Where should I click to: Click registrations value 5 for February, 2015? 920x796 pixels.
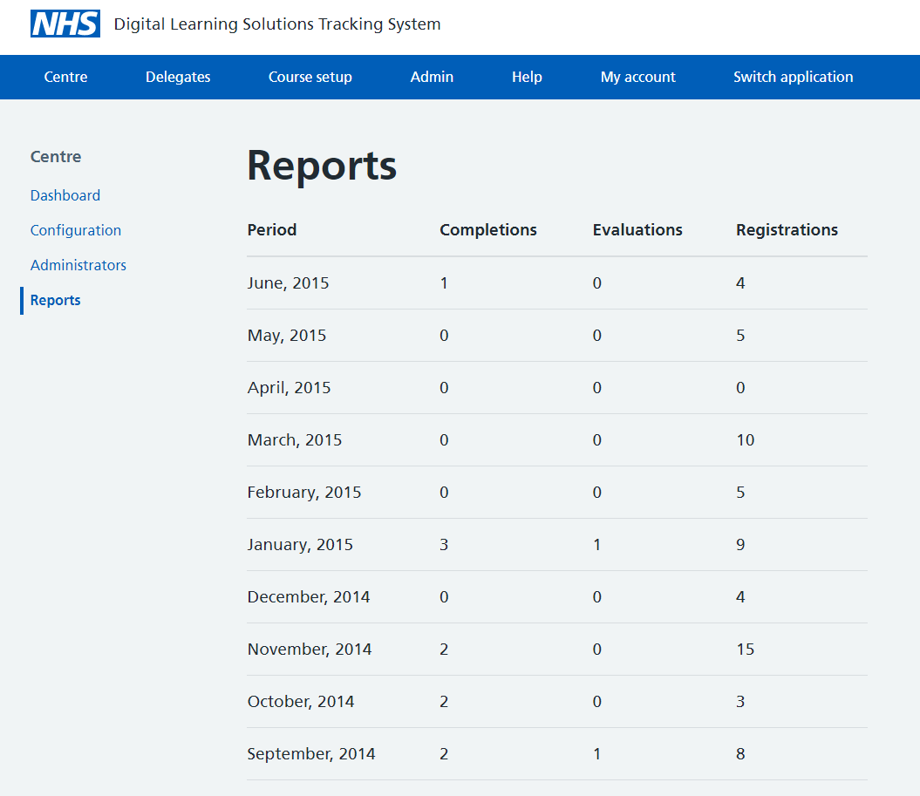[740, 492]
